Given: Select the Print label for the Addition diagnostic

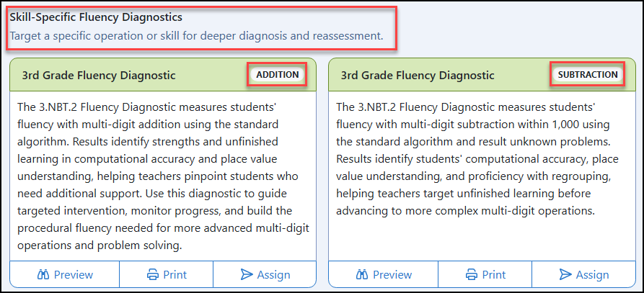Looking at the screenshot, I should pyautogui.click(x=175, y=274).
